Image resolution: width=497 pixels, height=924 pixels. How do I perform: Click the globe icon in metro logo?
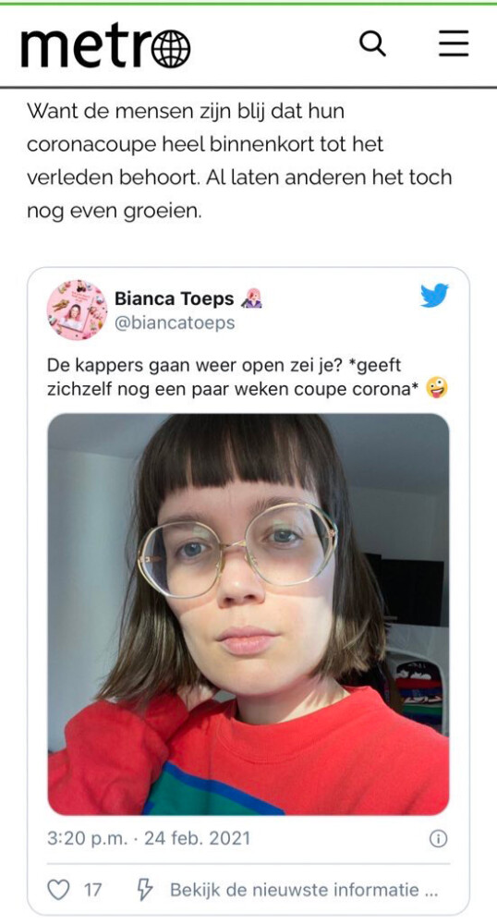pos(171,48)
